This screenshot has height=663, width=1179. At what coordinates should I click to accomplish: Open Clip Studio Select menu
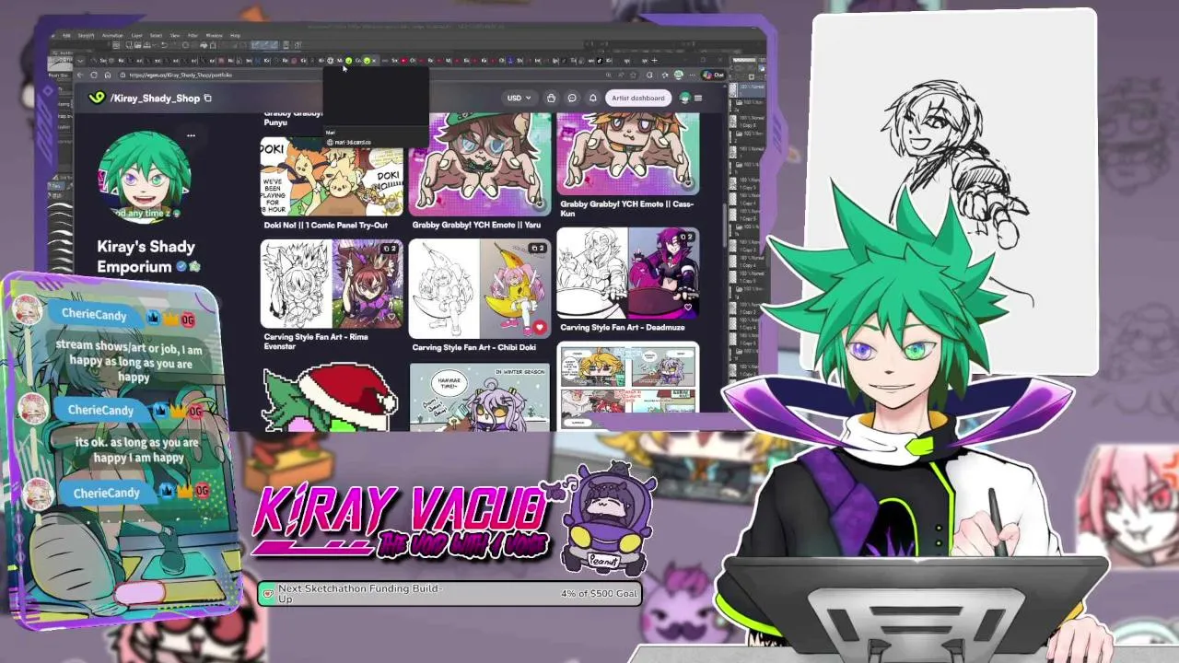click(156, 35)
